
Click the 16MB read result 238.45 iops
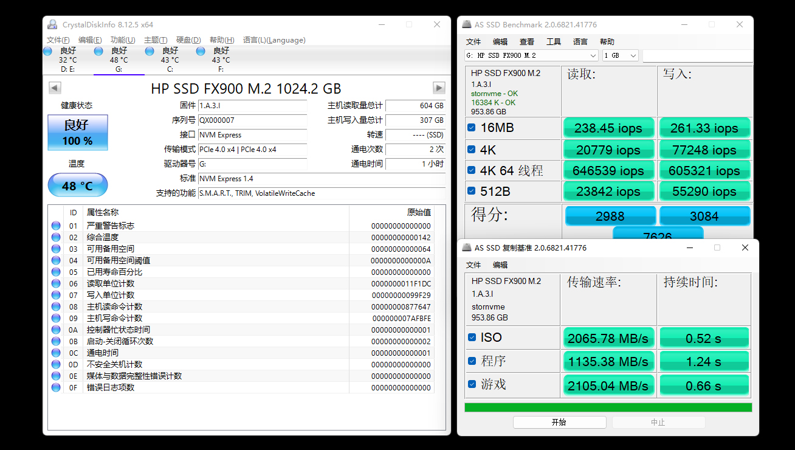coord(608,128)
